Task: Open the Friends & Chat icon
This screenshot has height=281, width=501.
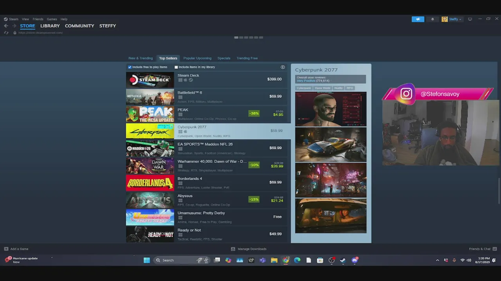Action: pyautogui.click(x=495, y=249)
